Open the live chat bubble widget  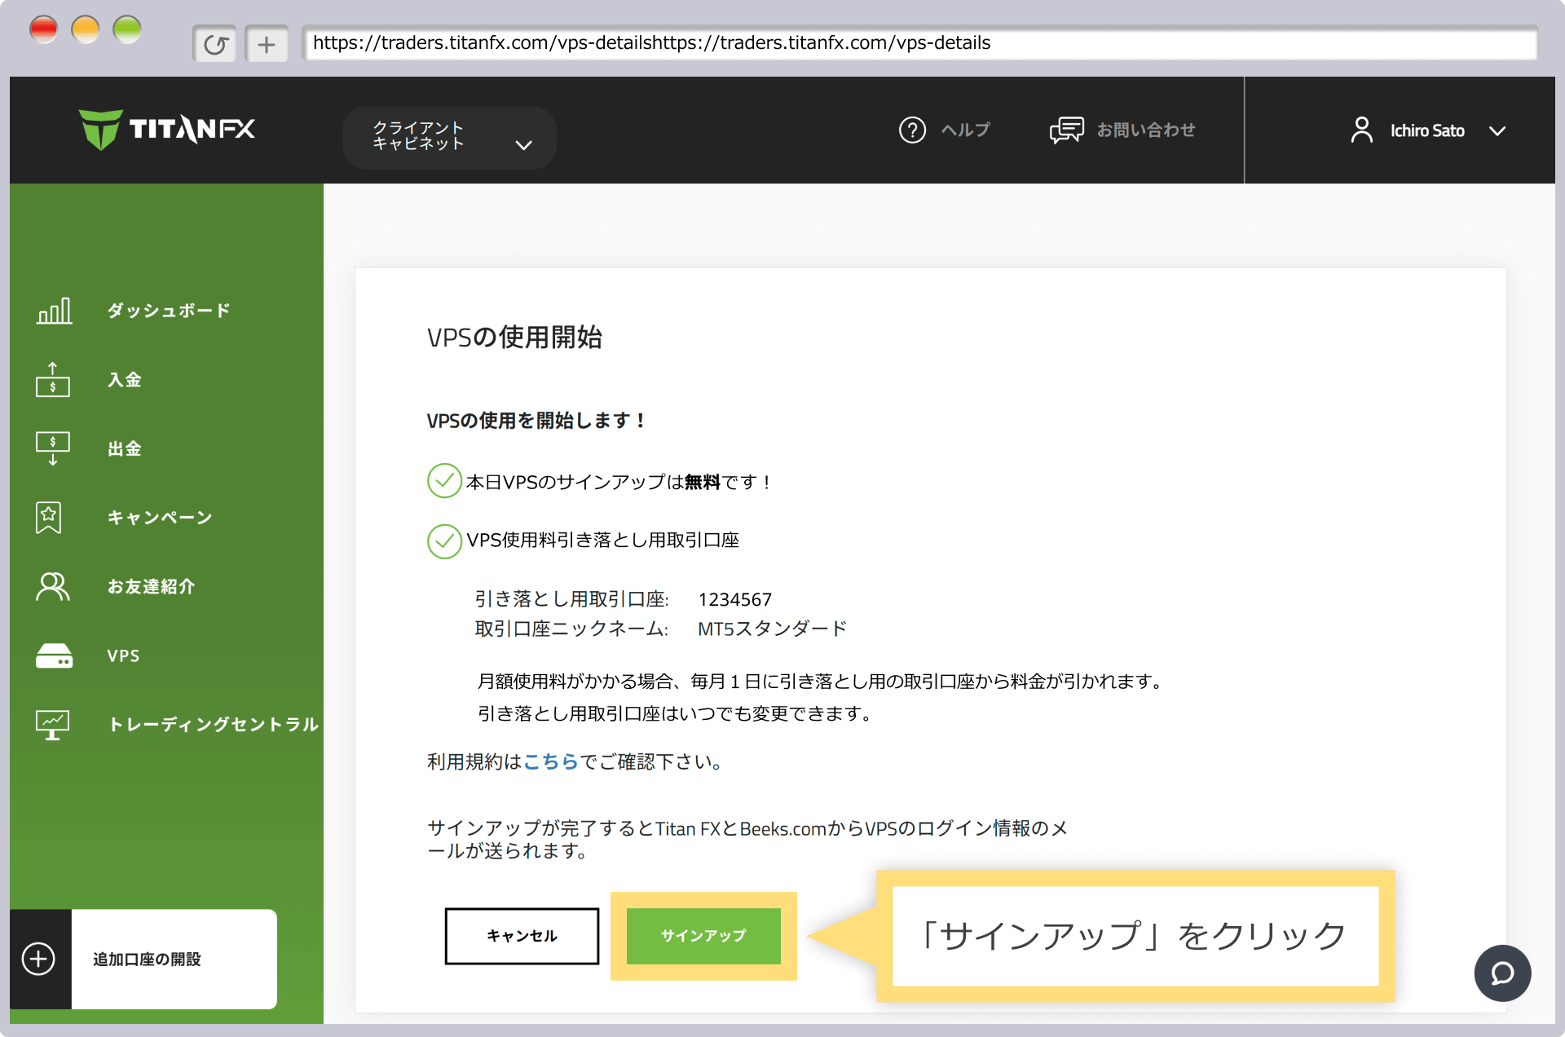pos(1502,973)
